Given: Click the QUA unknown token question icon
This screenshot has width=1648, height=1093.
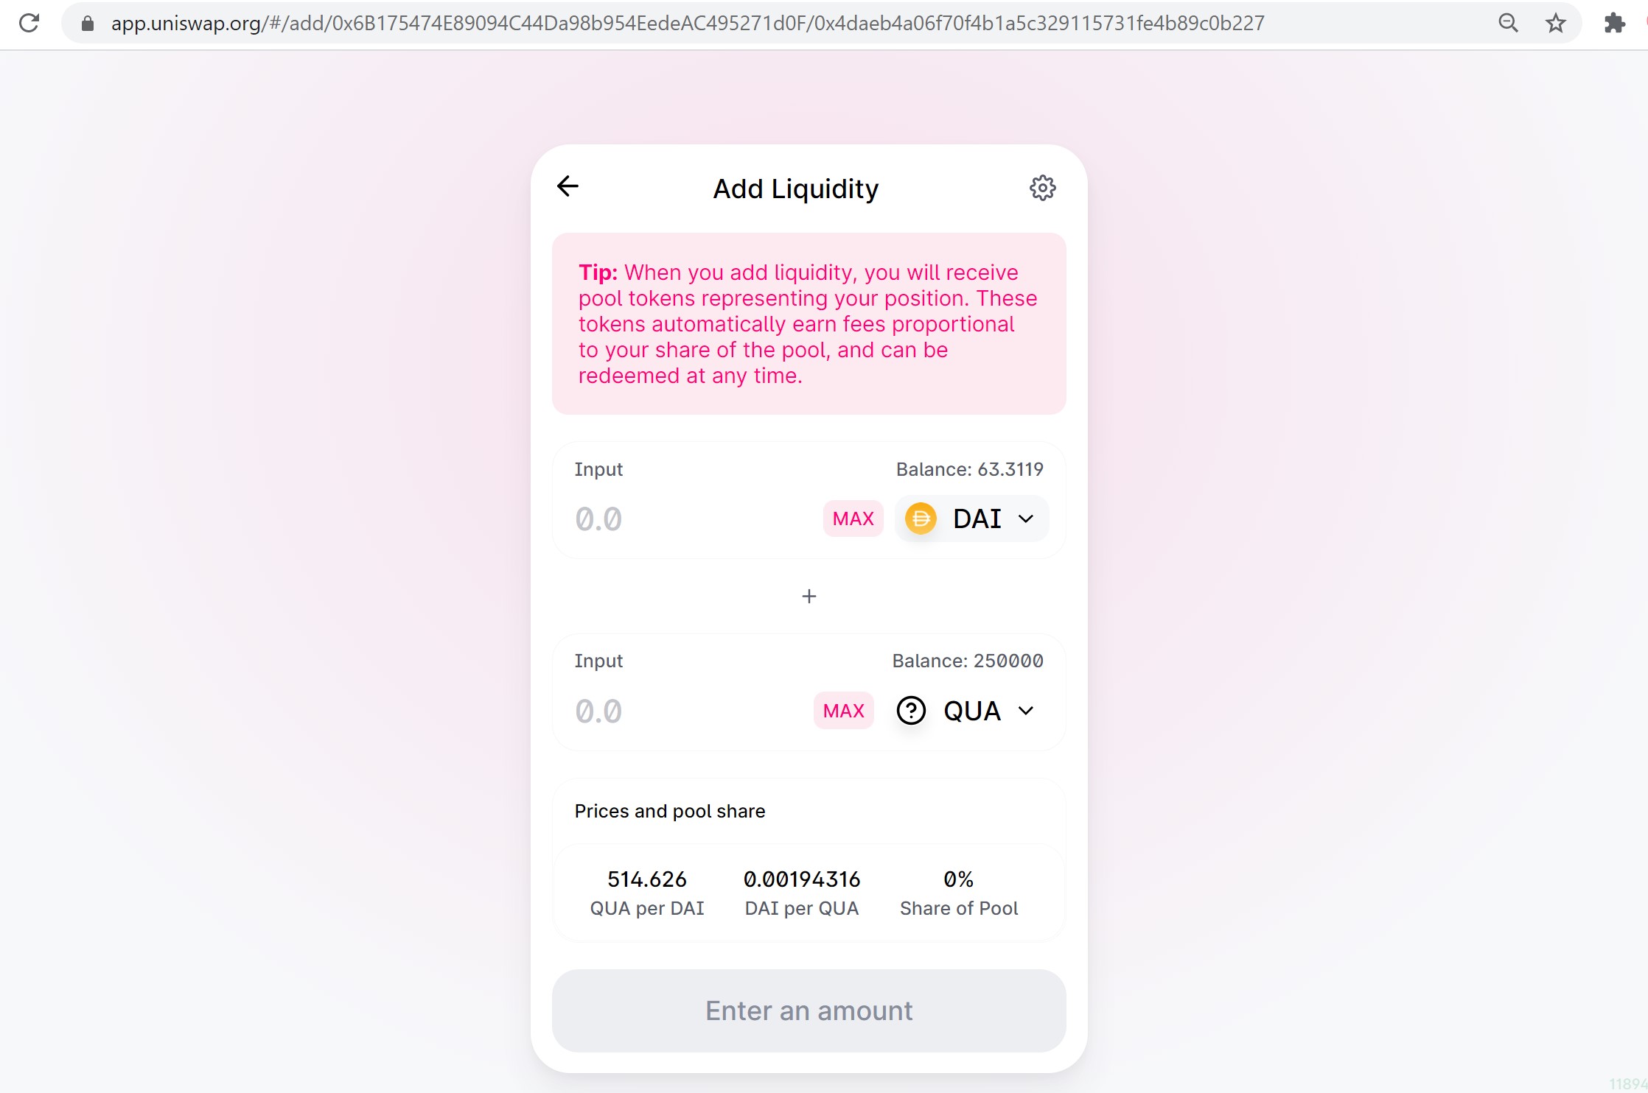Looking at the screenshot, I should [911, 711].
